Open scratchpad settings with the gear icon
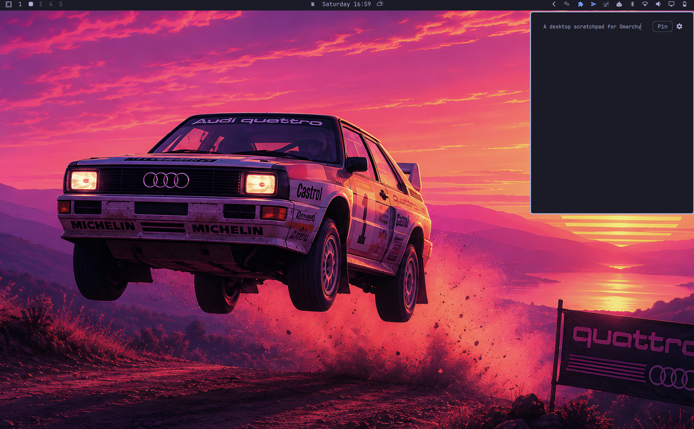This screenshot has width=694, height=429. 679,26
